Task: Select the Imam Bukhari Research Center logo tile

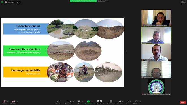Action: click(x=156, y=87)
